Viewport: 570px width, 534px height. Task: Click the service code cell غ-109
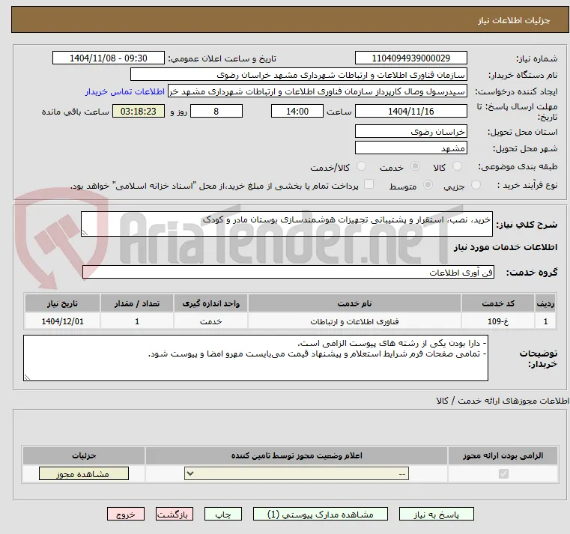tap(498, 321)
